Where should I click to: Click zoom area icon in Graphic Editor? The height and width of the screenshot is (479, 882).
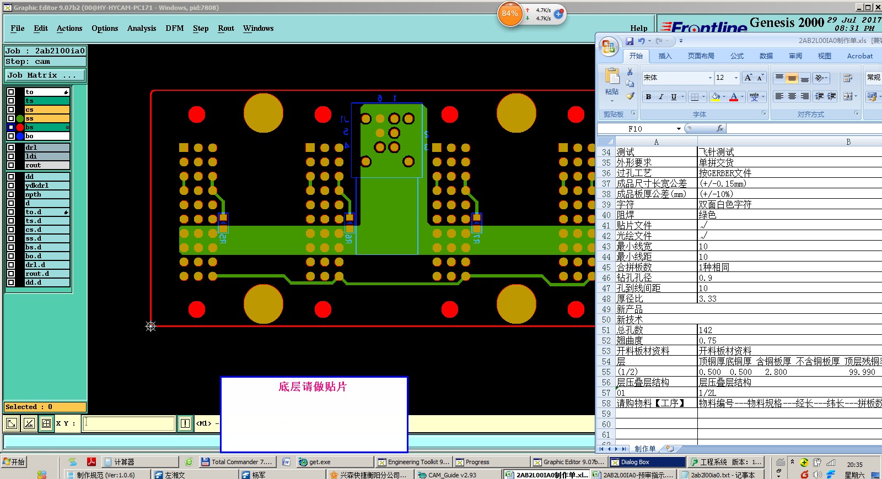click(x=12, y=423)
